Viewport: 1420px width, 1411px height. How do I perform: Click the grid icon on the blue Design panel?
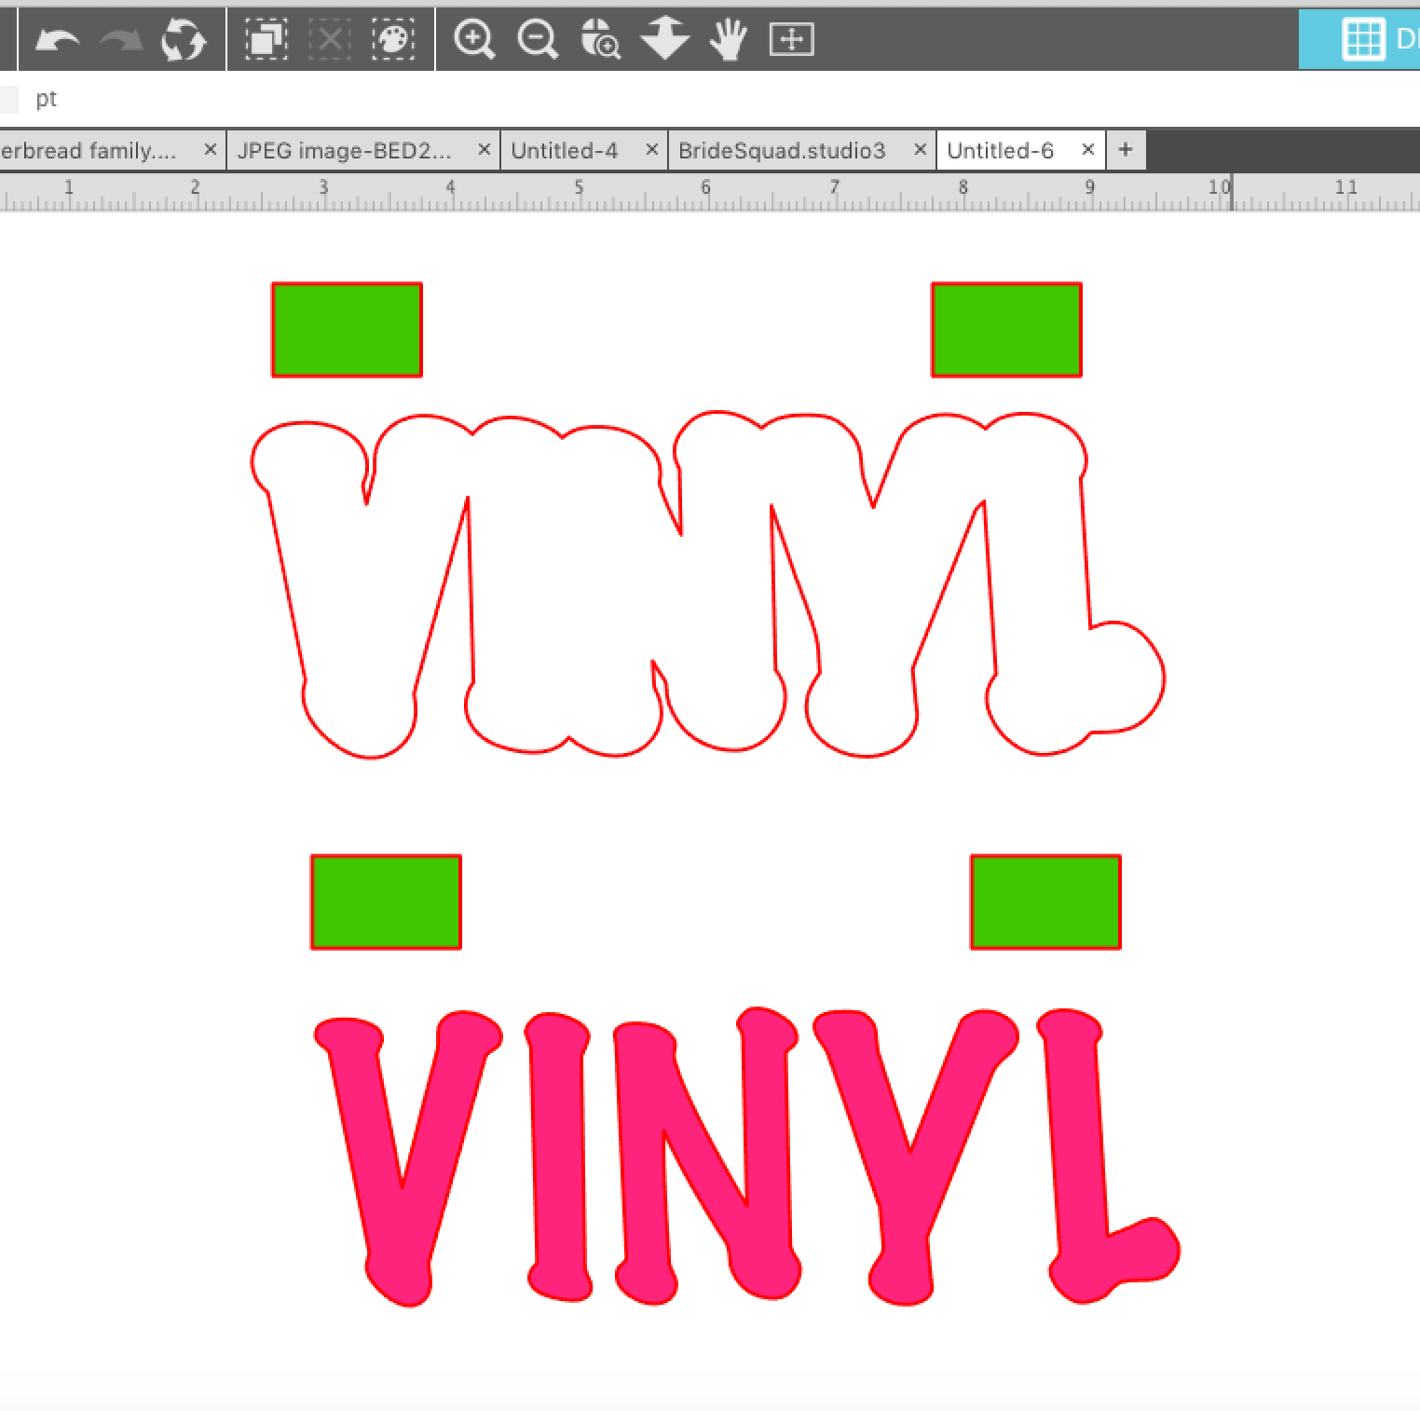click(1362, 39)
